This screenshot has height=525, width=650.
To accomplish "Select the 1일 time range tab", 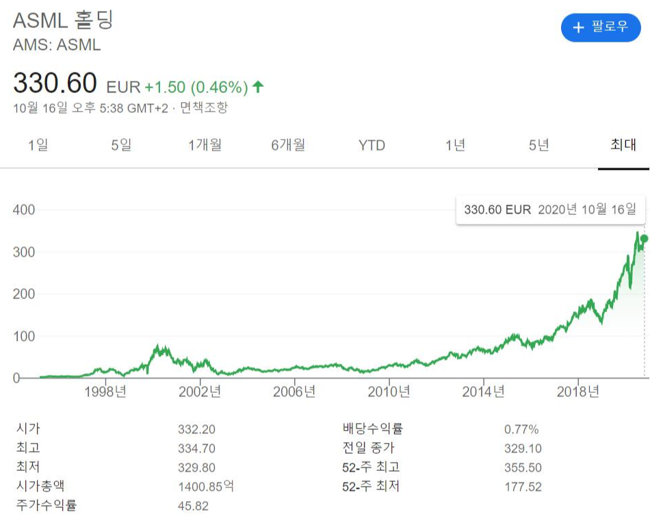I will pyautogui.click(x=38, y=145).
